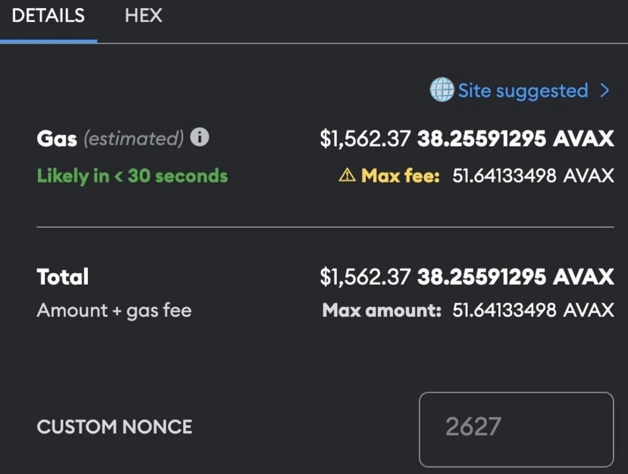Click the Max fee warning triangle icon
The image size is (628, 474).
347,175
